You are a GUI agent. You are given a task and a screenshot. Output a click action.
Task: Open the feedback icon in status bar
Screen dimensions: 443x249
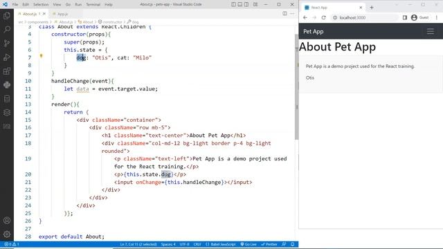pyautogui.click(x=284, y=244)
